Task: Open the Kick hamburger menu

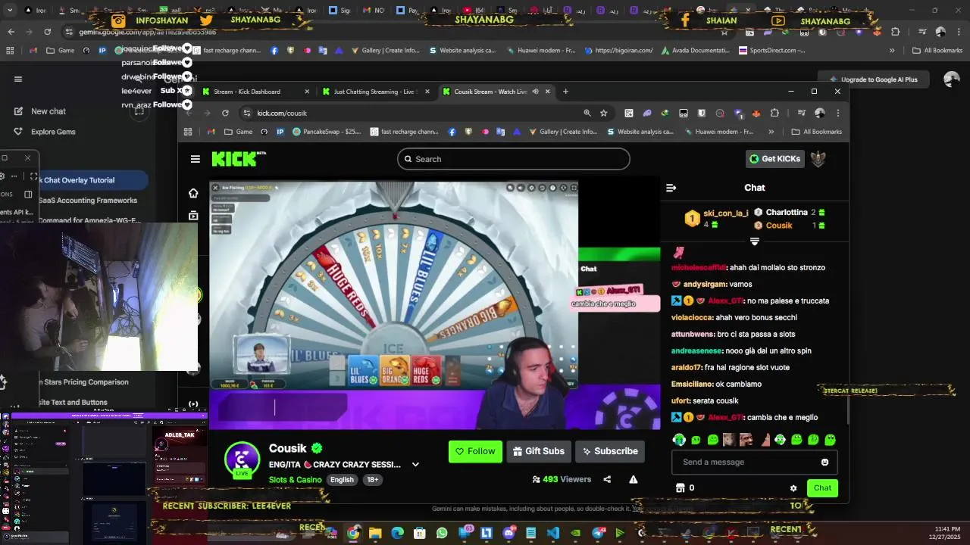Action: coord(196,159)
